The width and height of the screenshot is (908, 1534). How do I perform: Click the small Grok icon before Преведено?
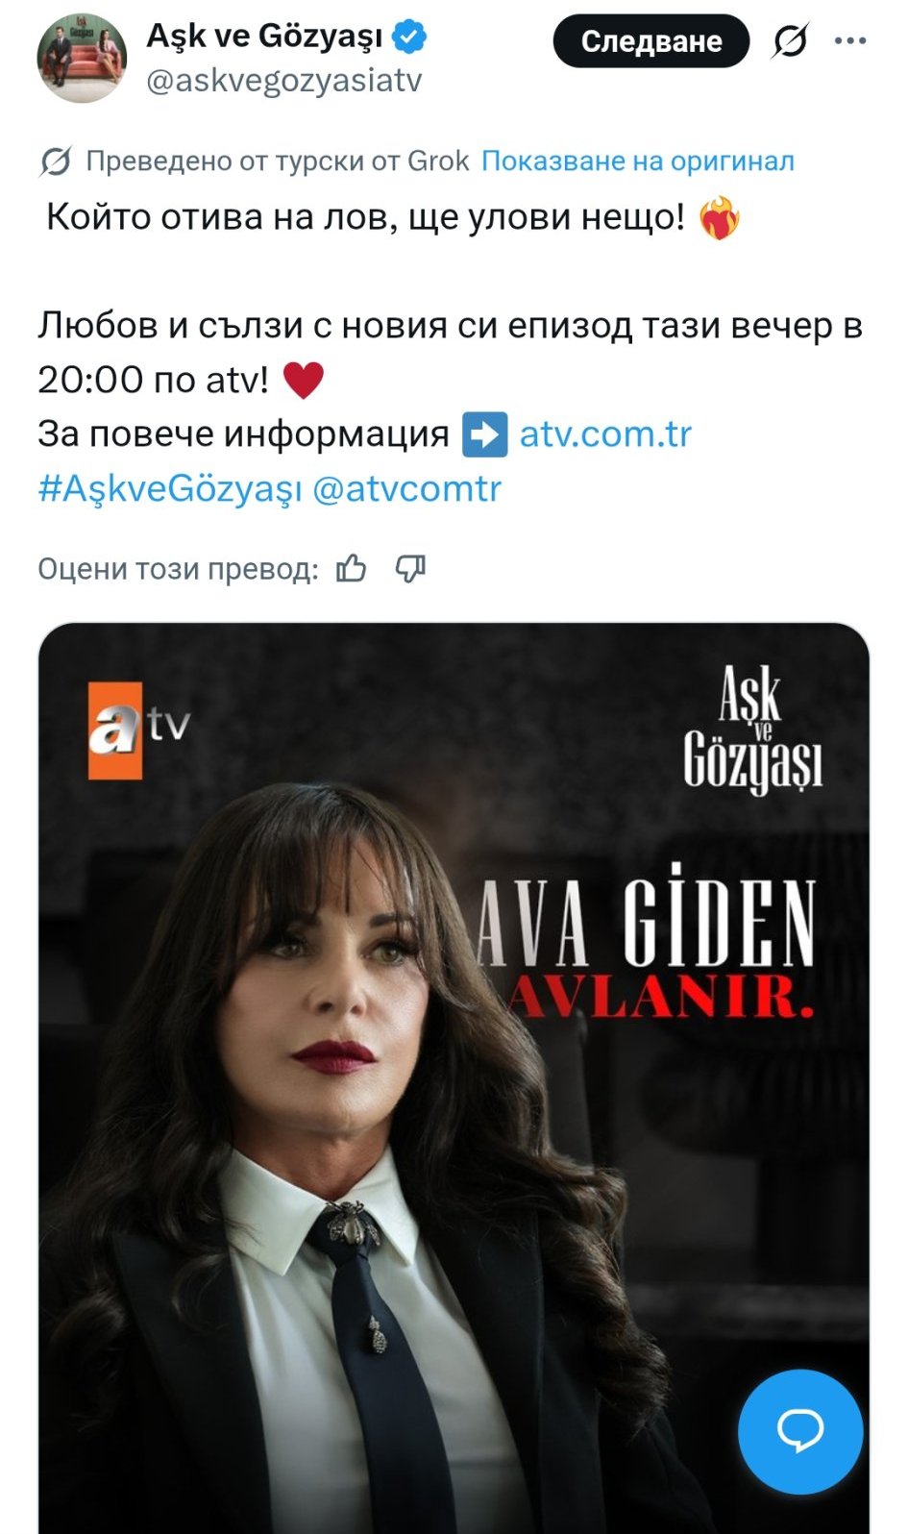click(x=56, y=161)
